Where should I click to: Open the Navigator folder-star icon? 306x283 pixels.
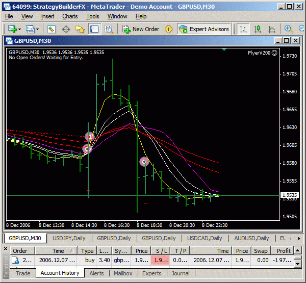[x=80, y=29]
